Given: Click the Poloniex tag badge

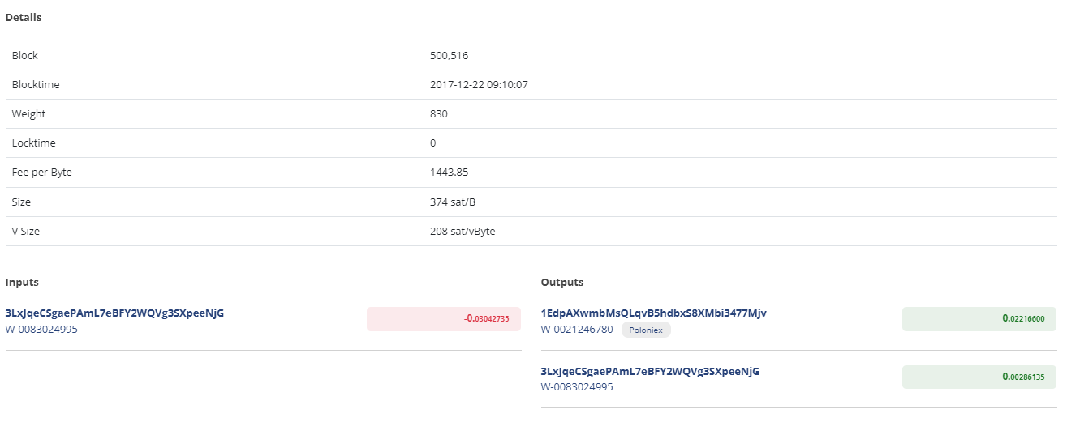Looking at the screenshot, I should pyautogui.click(x=646, y=330).
